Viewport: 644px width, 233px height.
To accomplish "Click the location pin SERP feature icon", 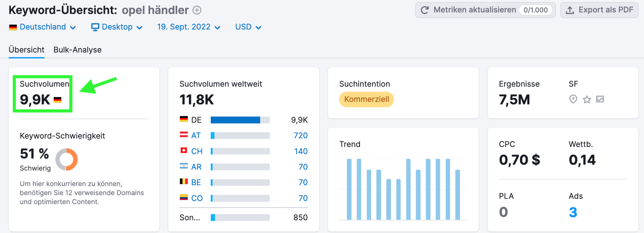I will (573, 99).
